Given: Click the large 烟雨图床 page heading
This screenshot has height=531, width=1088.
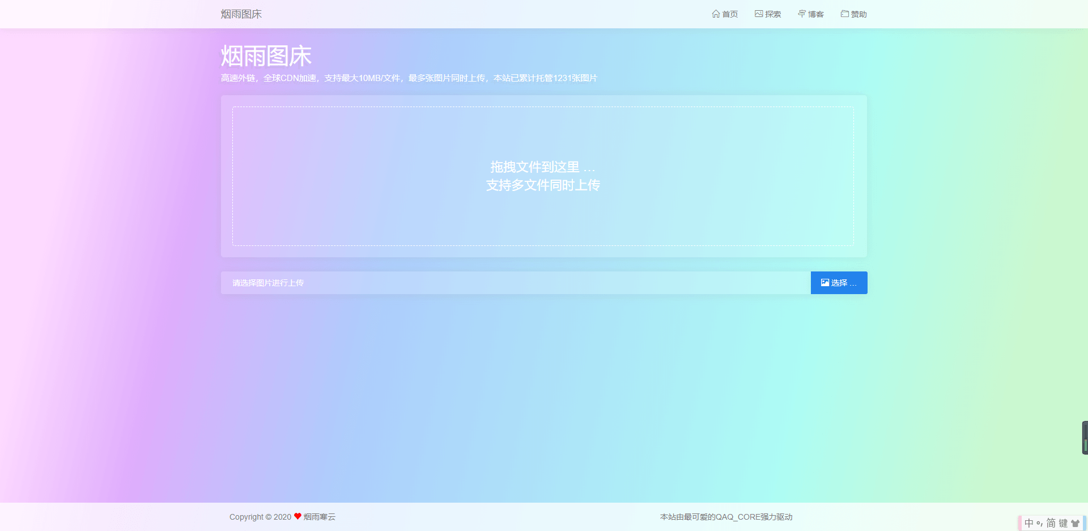Looking at the screenshot, I should [266, 56].
